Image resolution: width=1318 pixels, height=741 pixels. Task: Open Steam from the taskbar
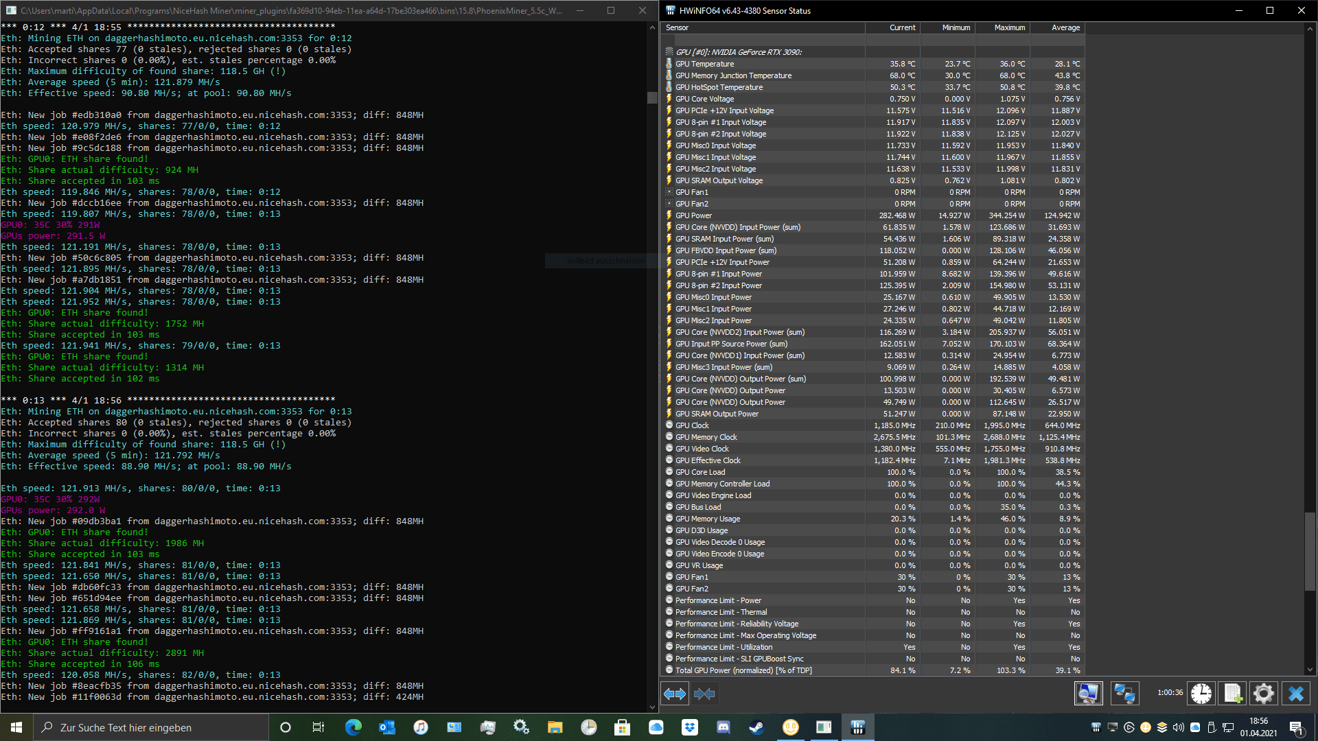click(x=756, y=727)
